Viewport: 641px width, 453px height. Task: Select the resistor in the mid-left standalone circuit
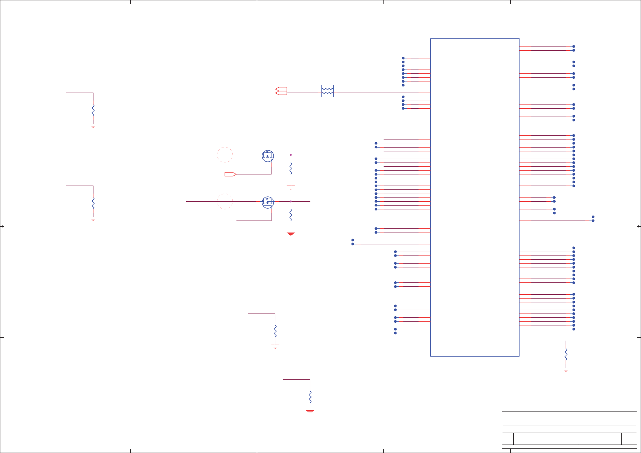pos(93,203)
